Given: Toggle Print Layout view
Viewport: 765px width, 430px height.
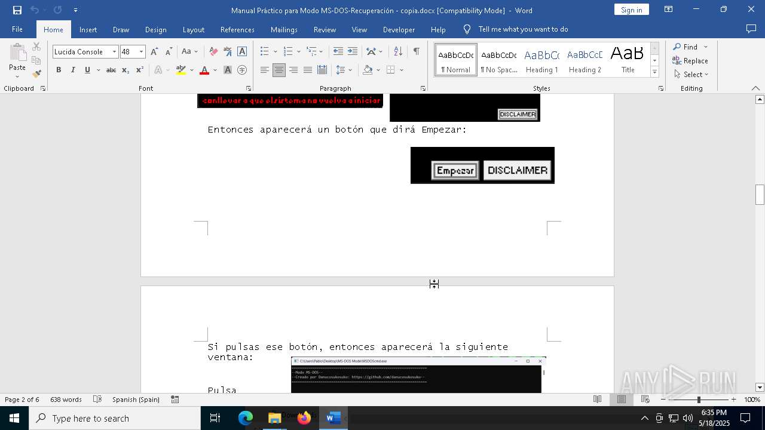Looking at the screenshot, I should [622, 400].
